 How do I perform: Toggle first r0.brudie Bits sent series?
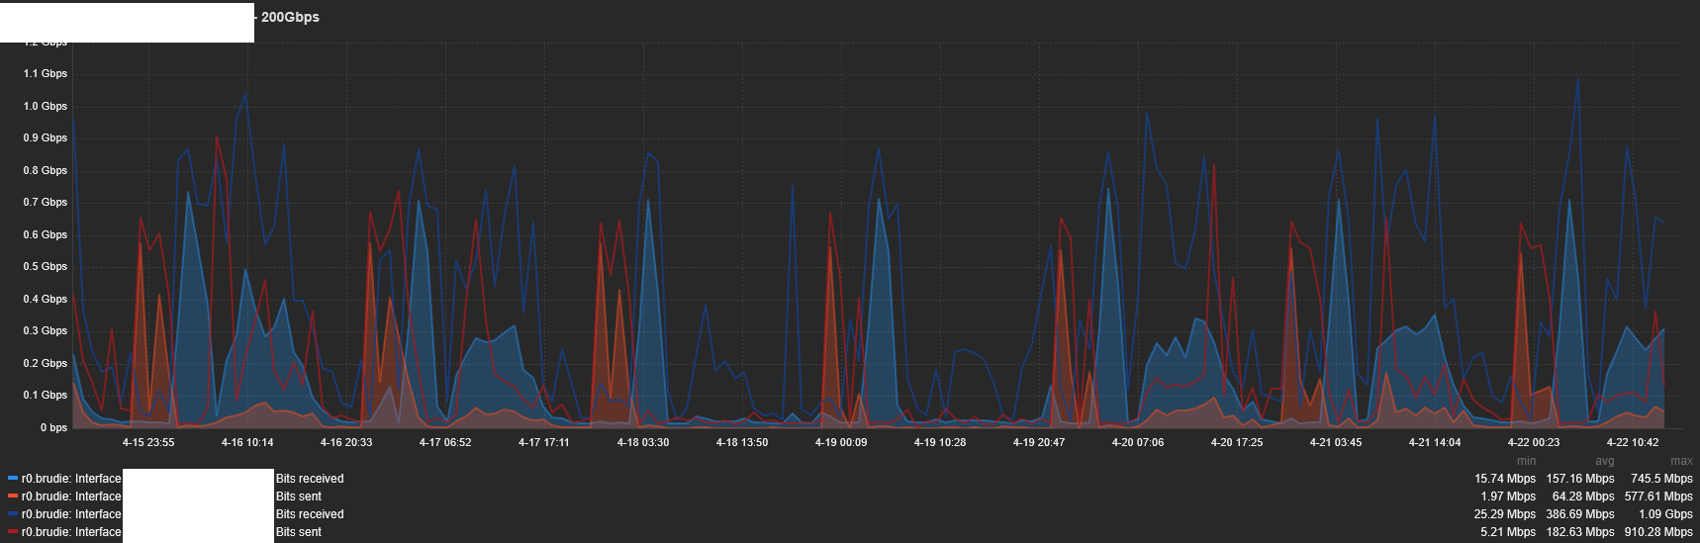point(71,497)
